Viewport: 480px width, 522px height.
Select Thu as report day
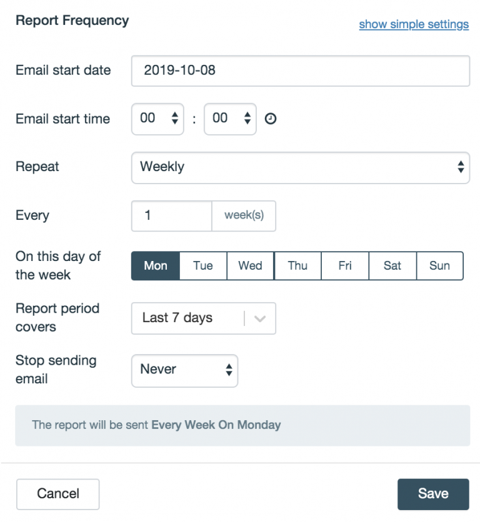coord(297,266)
